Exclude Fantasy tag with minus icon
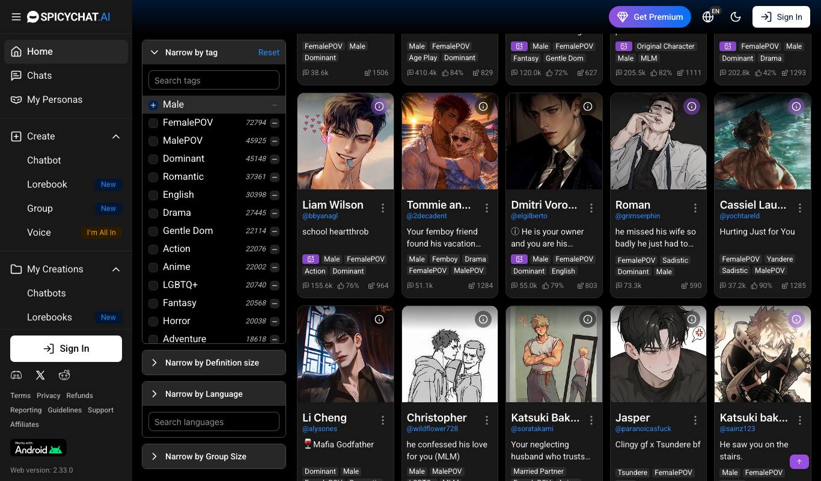This screenshot has height=481, width=821. (x=275, y=303)
